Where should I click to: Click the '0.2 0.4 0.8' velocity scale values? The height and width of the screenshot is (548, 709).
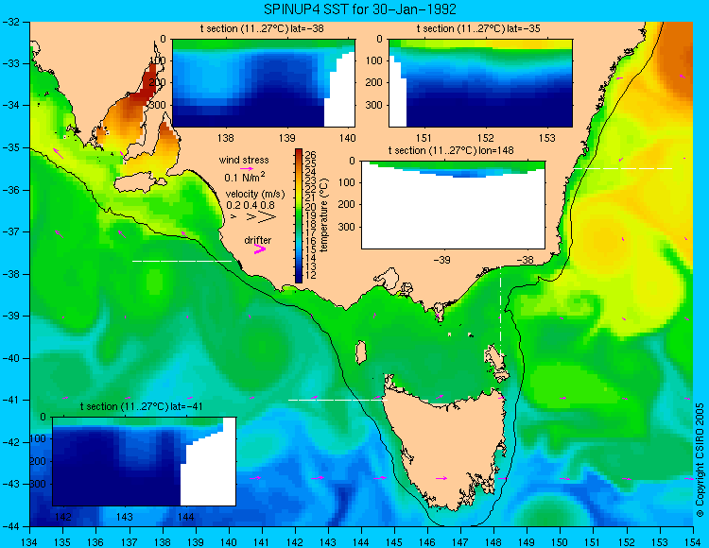click(x=251, y=205)
